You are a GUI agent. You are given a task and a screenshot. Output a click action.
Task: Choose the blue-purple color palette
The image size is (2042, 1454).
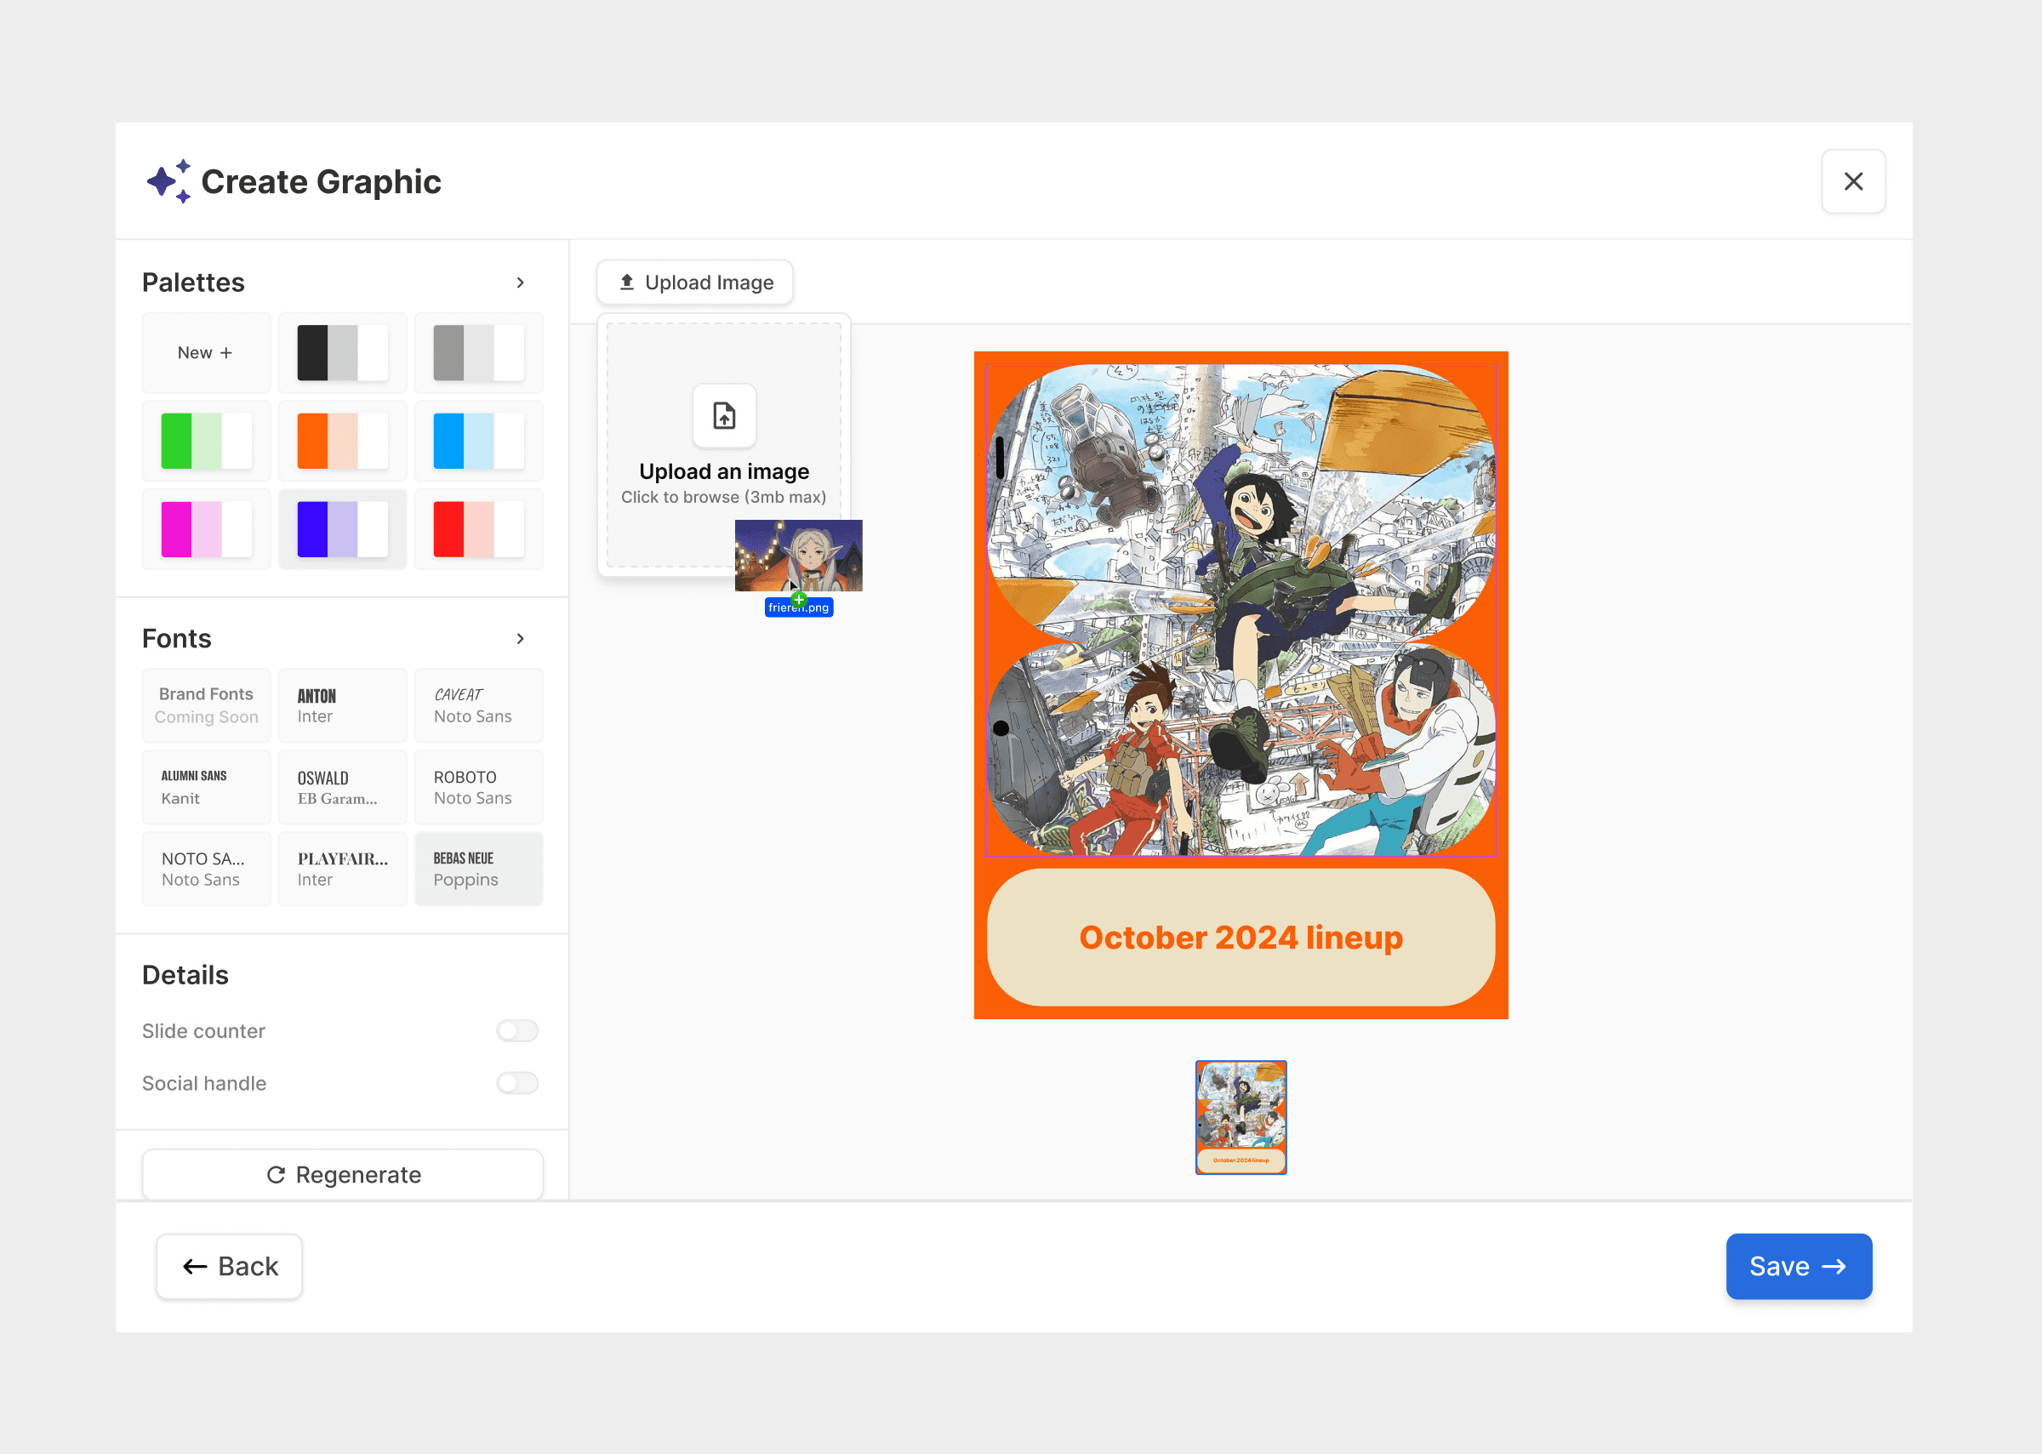[x=342, y=529]
